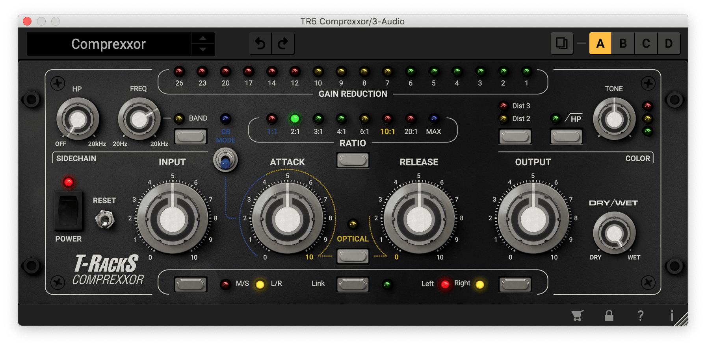Click the OUTPUT knob

coord(533,219)
